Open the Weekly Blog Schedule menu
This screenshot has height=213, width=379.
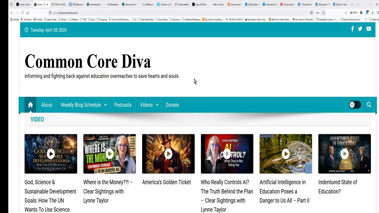point(81,105)
